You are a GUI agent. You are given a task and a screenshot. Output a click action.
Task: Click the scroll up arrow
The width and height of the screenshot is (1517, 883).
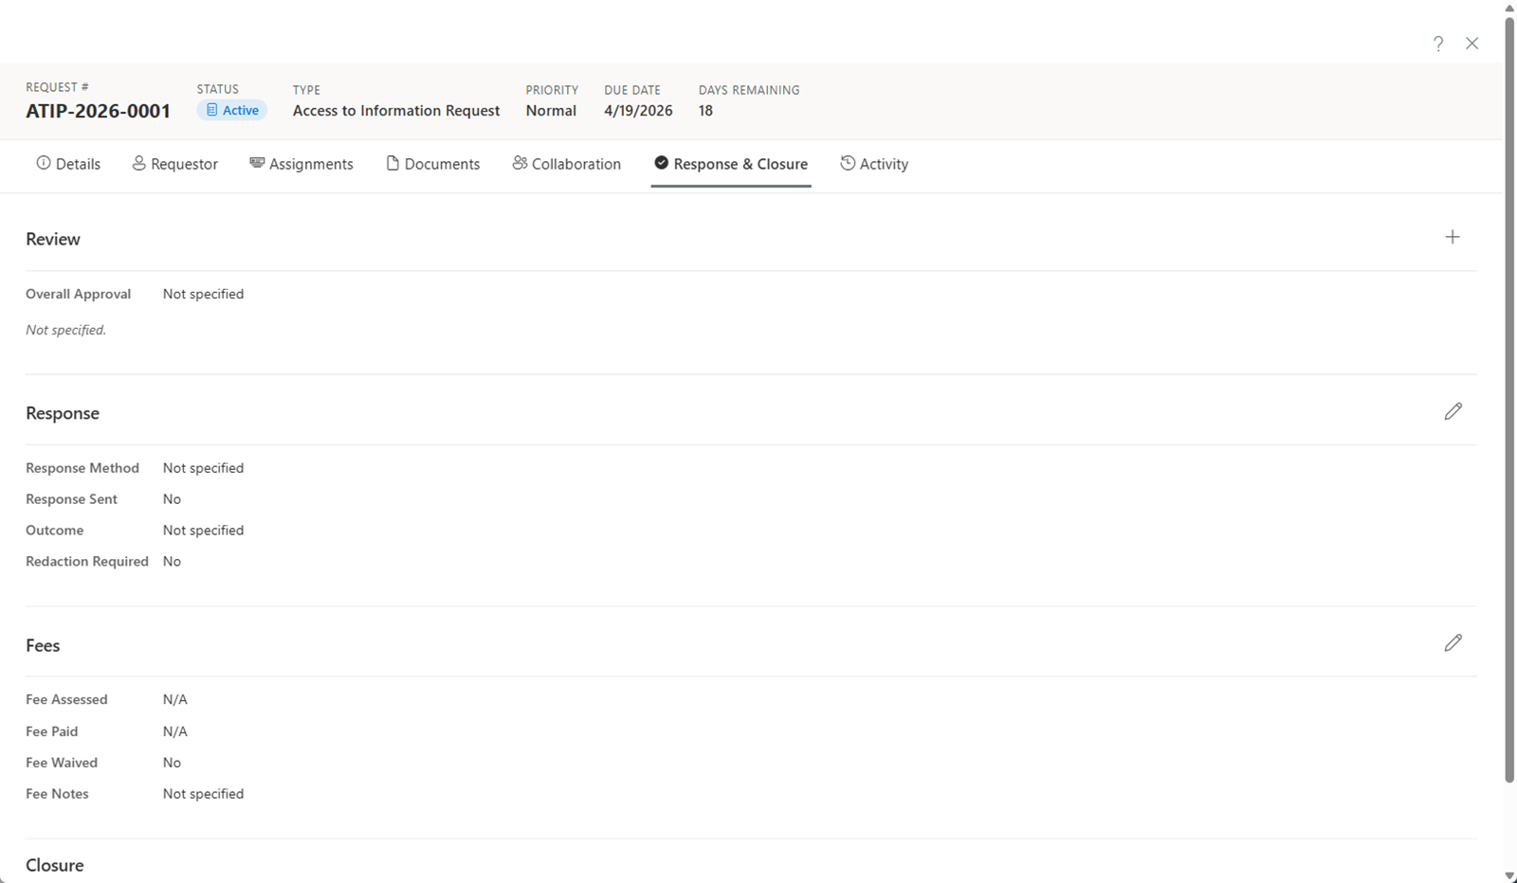point(1509,8)
